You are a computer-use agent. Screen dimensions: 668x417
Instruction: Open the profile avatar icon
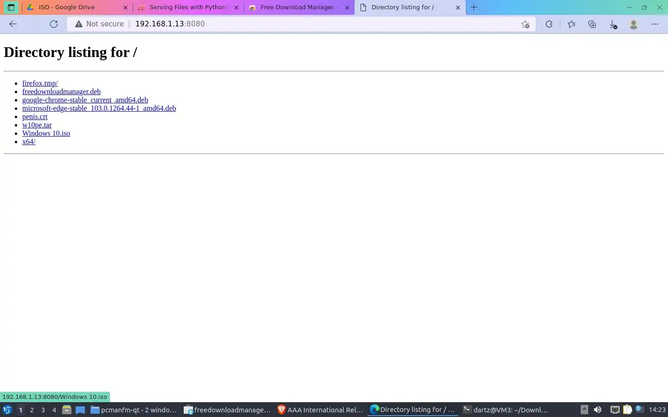click(x=634, y=24)
